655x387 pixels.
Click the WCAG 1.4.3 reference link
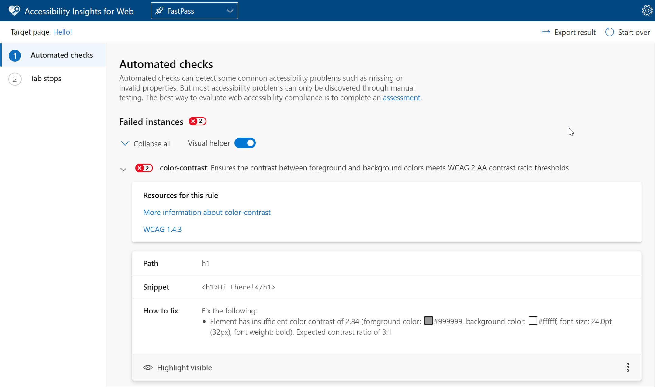click(163, 229)
